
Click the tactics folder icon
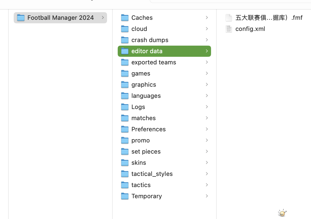125,185
